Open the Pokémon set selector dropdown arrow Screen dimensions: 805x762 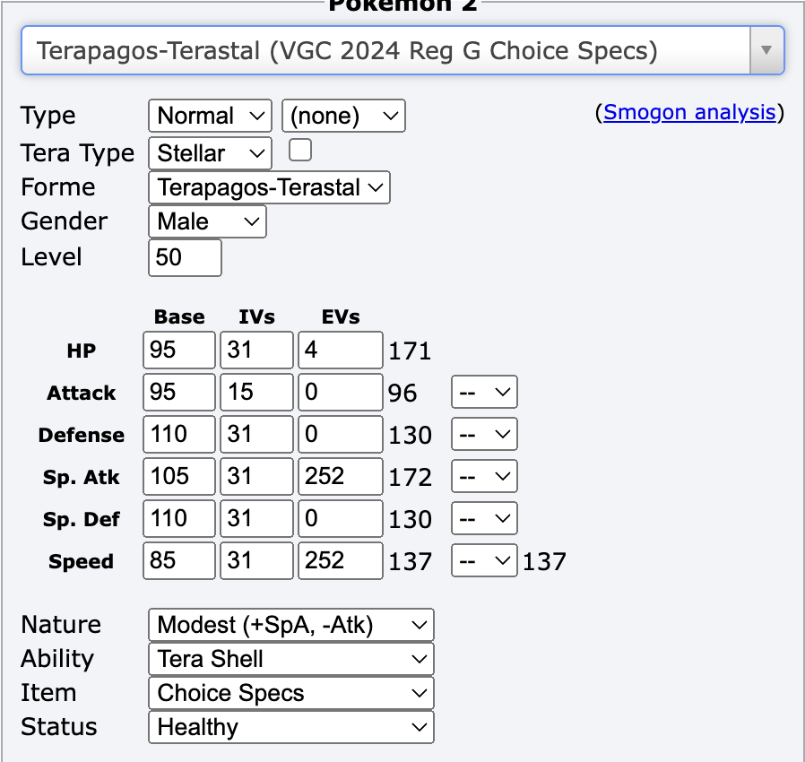(x=766, y=50)
